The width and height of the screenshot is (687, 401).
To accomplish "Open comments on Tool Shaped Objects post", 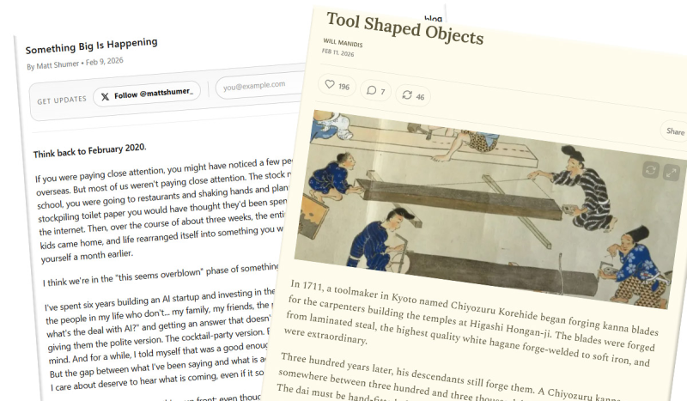I will pyautogui.click(x=375, y=91).
